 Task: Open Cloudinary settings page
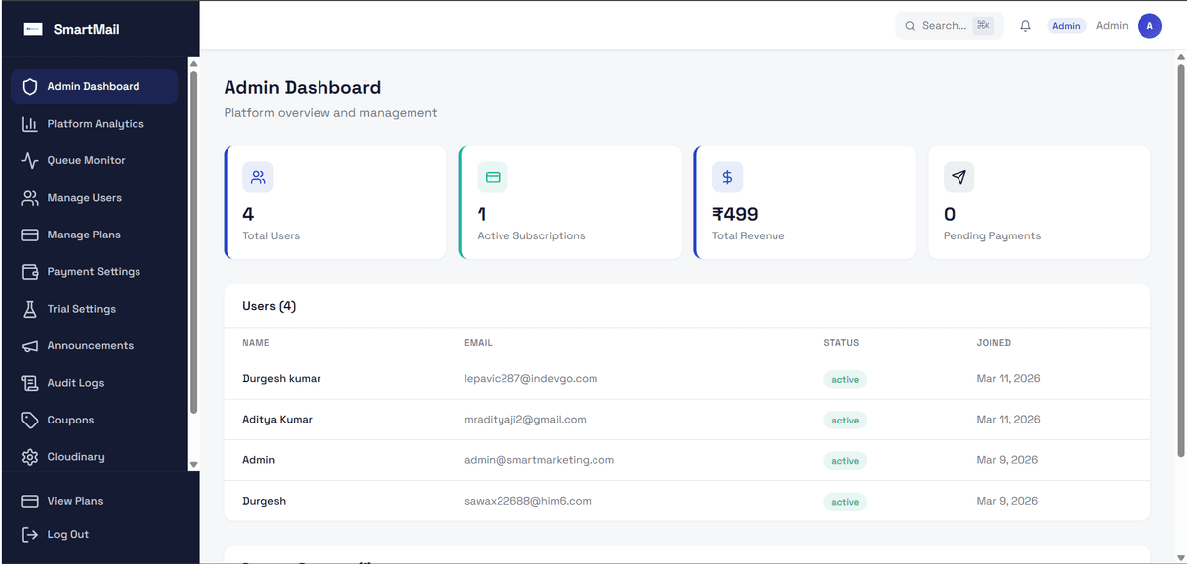coord(95,457)
